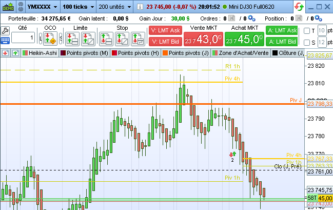
Task: Click the Piv J orange label
Action: coord(296,100)
